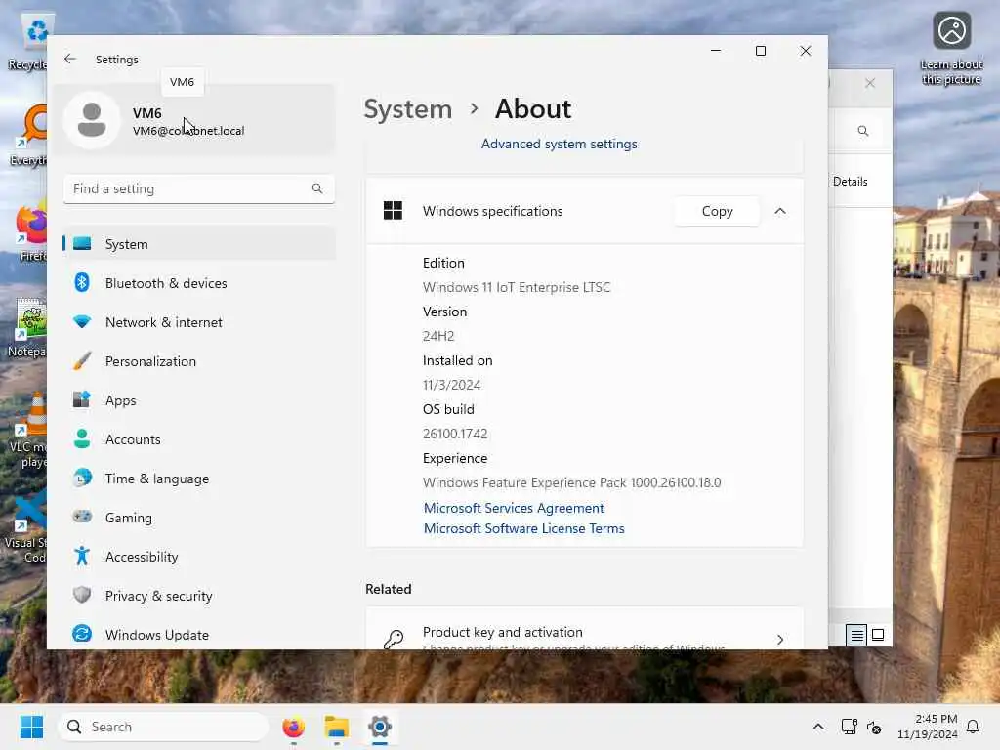
Task: Open File Explorer from the taskbar
Action: 337,727
